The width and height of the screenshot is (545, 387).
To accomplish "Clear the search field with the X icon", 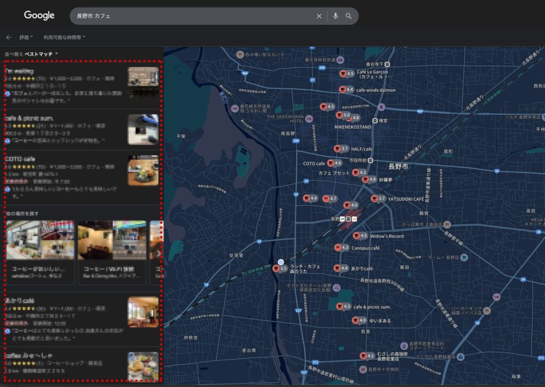I will pyautogui.click(x=319, y=16).
